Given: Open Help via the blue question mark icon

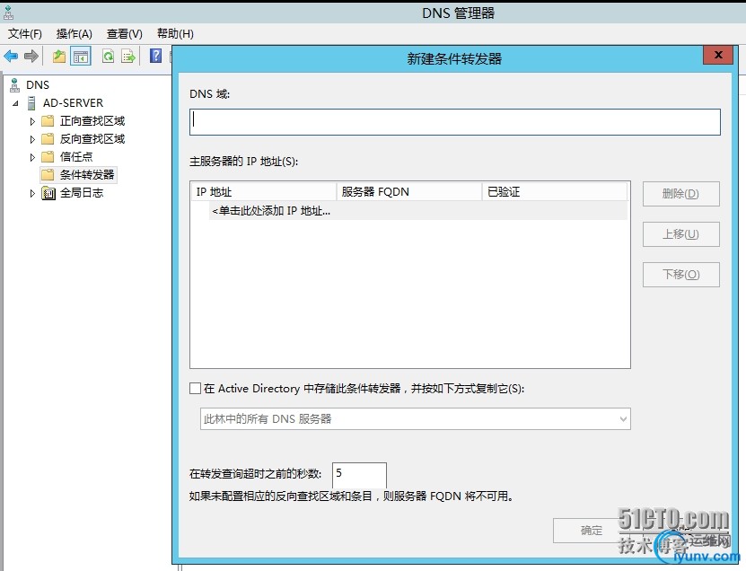Looking at the screenshot, I should (155, 56).
